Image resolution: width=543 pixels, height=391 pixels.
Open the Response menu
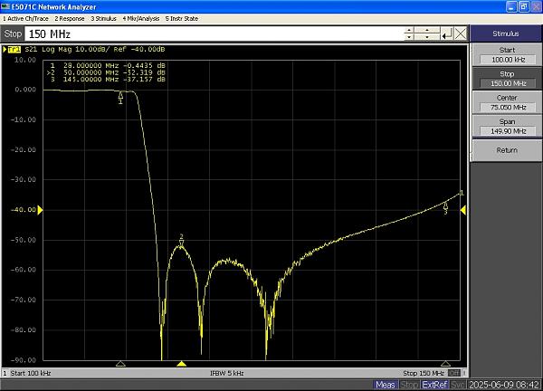70,19
